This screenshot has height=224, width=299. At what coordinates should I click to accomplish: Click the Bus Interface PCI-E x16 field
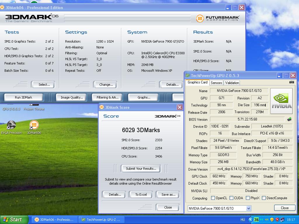pyautogui.click(x=272, y=133)
